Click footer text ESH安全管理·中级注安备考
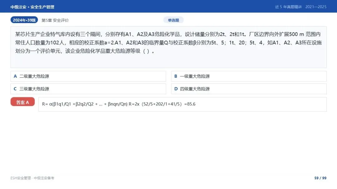 coord(32,178)
